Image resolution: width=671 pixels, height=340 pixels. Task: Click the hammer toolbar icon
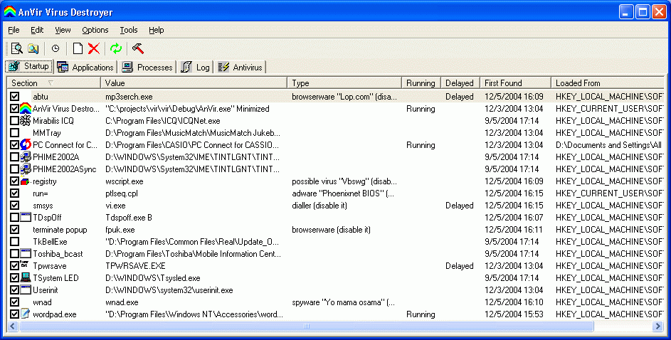(138, 48)
